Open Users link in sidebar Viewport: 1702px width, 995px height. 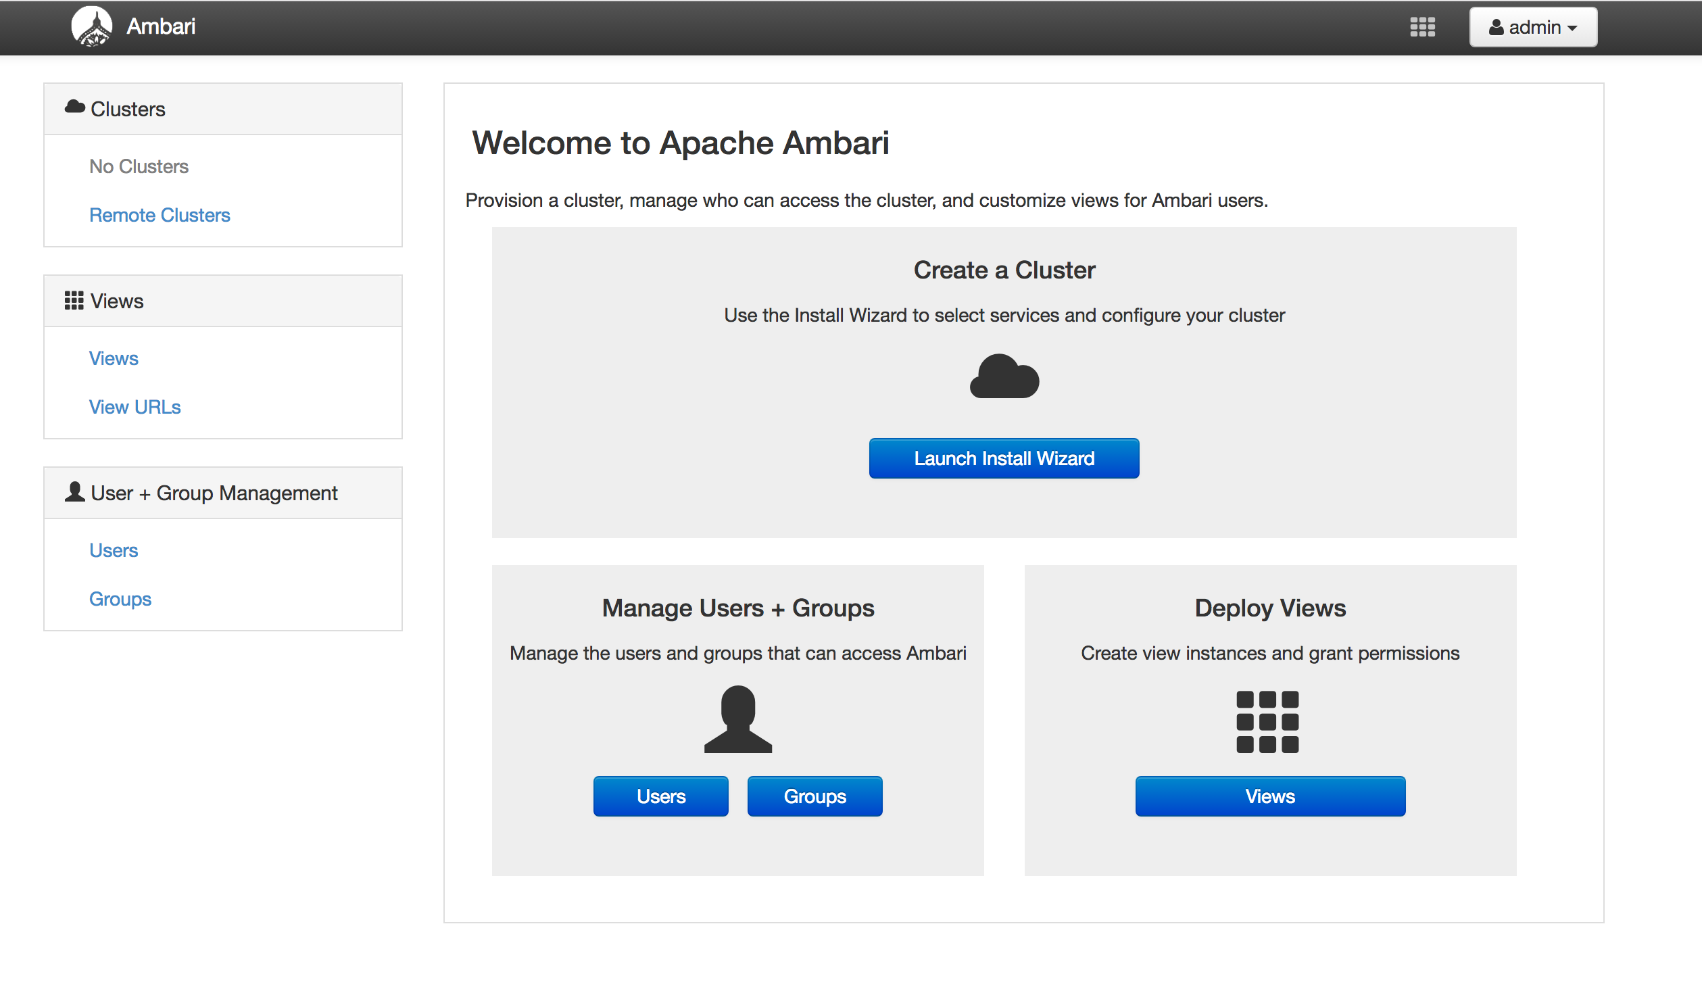click(114, 550)
